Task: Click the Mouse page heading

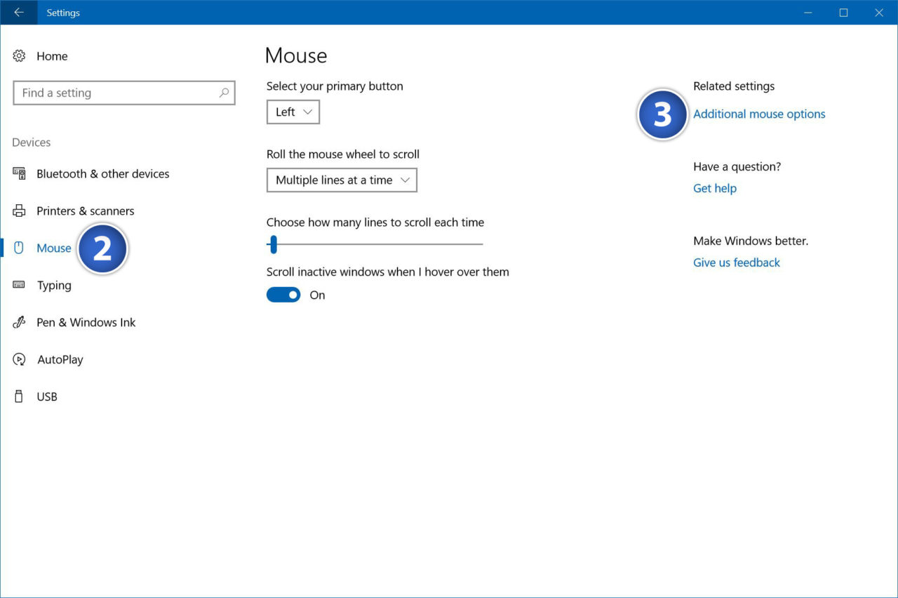Action: pyautogui.click(x=296, y=55)
